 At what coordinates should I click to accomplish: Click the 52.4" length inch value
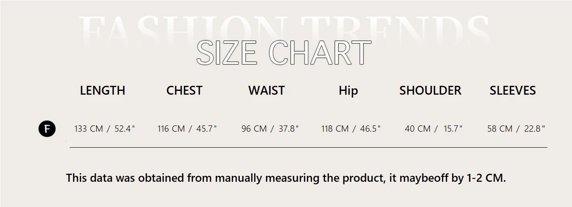coord(124,129)
